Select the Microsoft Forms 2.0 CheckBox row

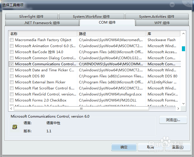click(x=95, y=100)
